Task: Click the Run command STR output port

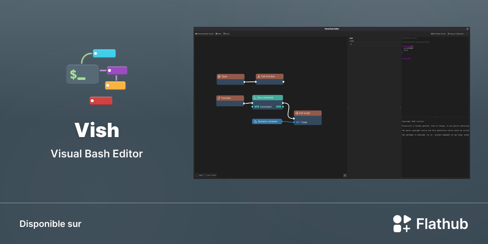Action: [x=283, y=107]
